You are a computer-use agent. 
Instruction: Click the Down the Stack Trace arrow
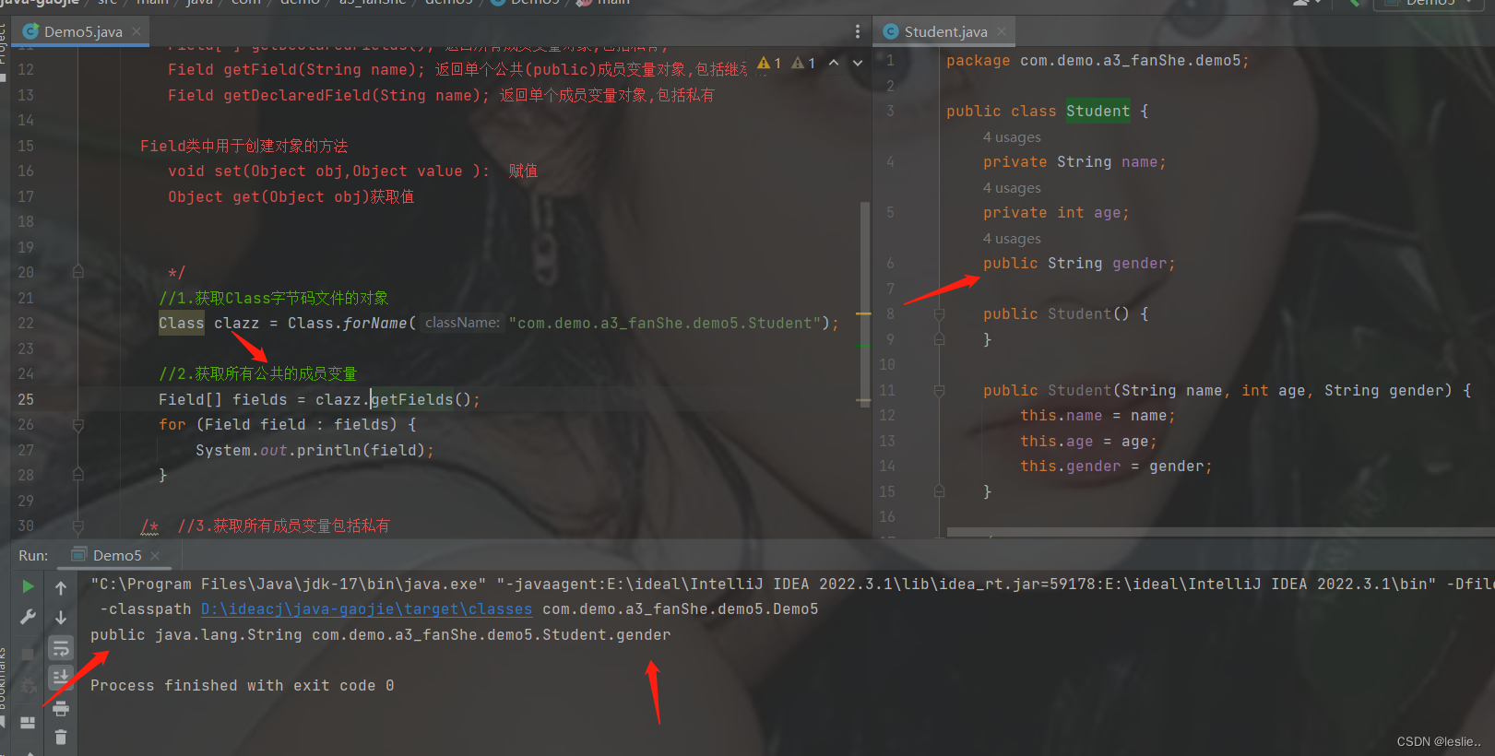point(61,617)
